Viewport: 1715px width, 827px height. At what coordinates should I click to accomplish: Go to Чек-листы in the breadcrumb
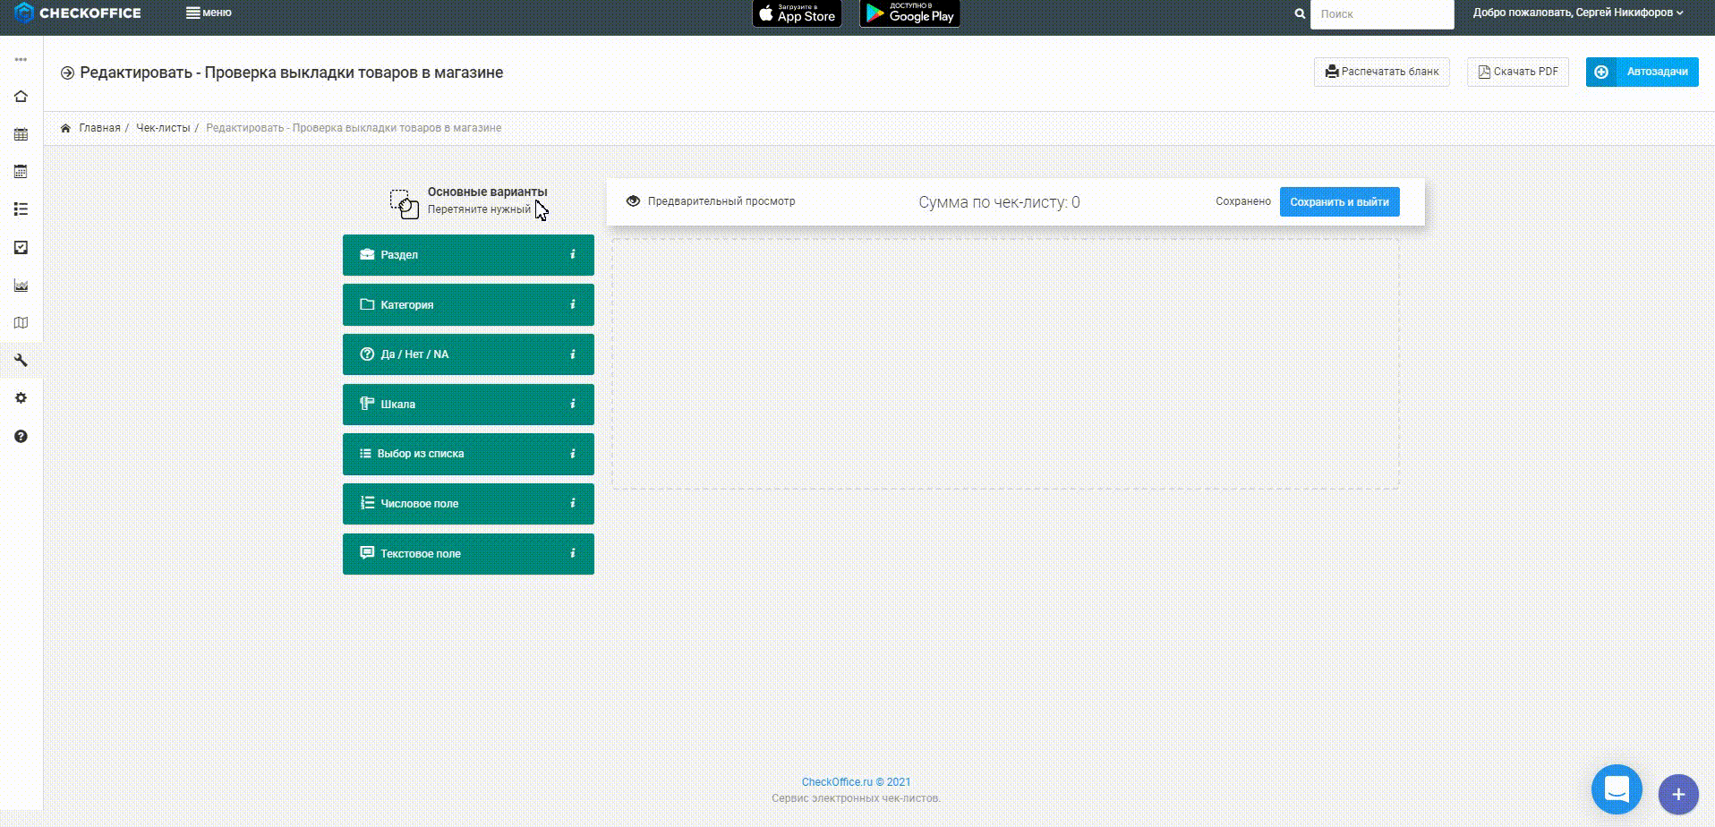click(163, 128)
